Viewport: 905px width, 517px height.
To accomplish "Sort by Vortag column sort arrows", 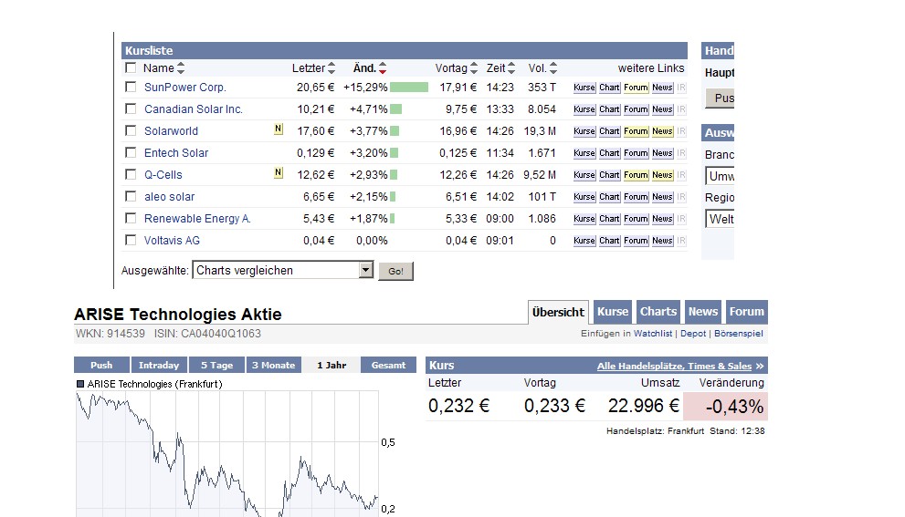I will (474, 68).
